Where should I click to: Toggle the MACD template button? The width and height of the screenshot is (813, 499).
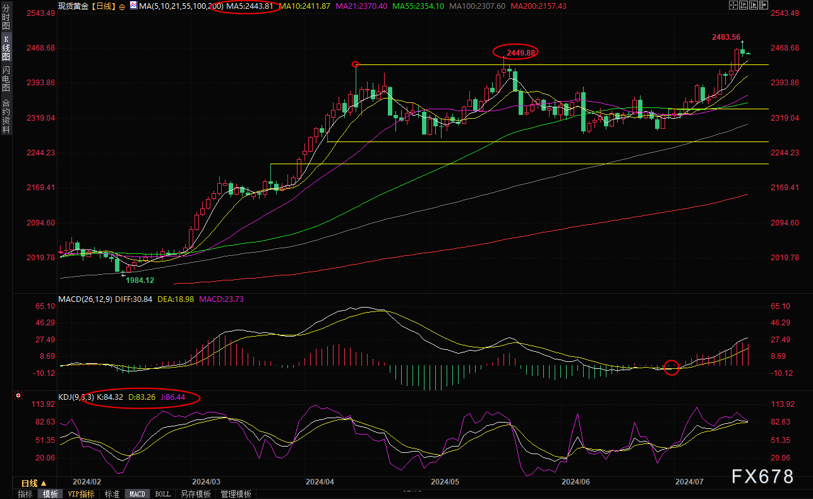click(137, 494)
